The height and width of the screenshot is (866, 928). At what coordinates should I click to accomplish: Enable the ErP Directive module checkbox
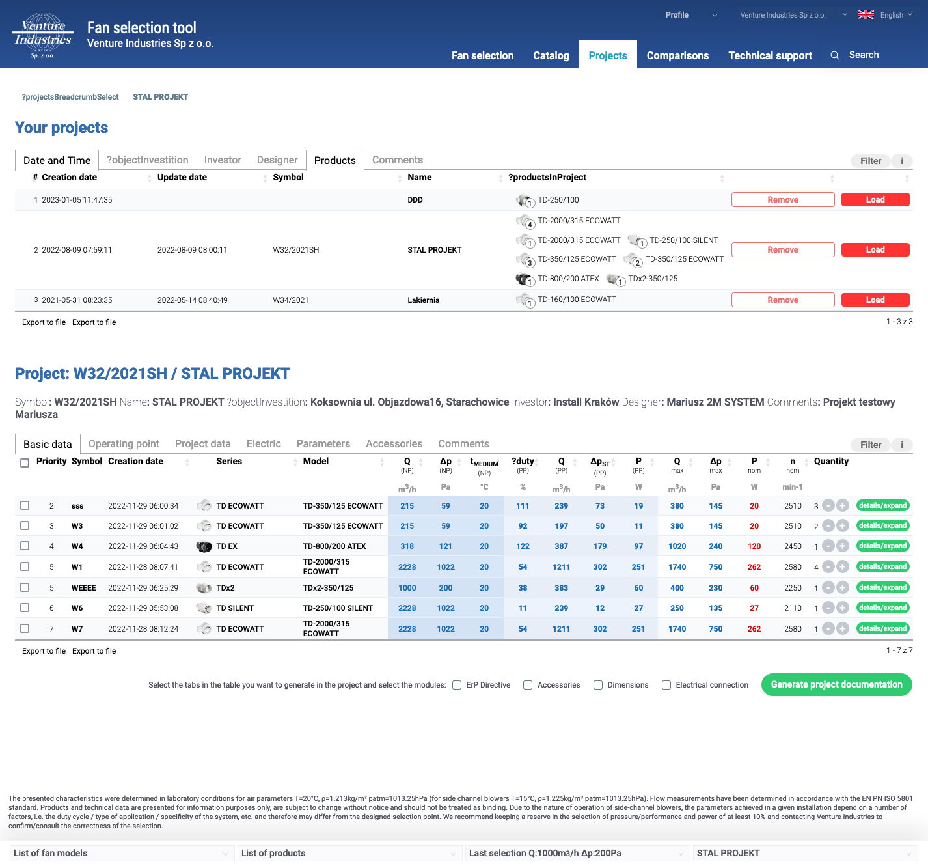(x=457, y=685)
